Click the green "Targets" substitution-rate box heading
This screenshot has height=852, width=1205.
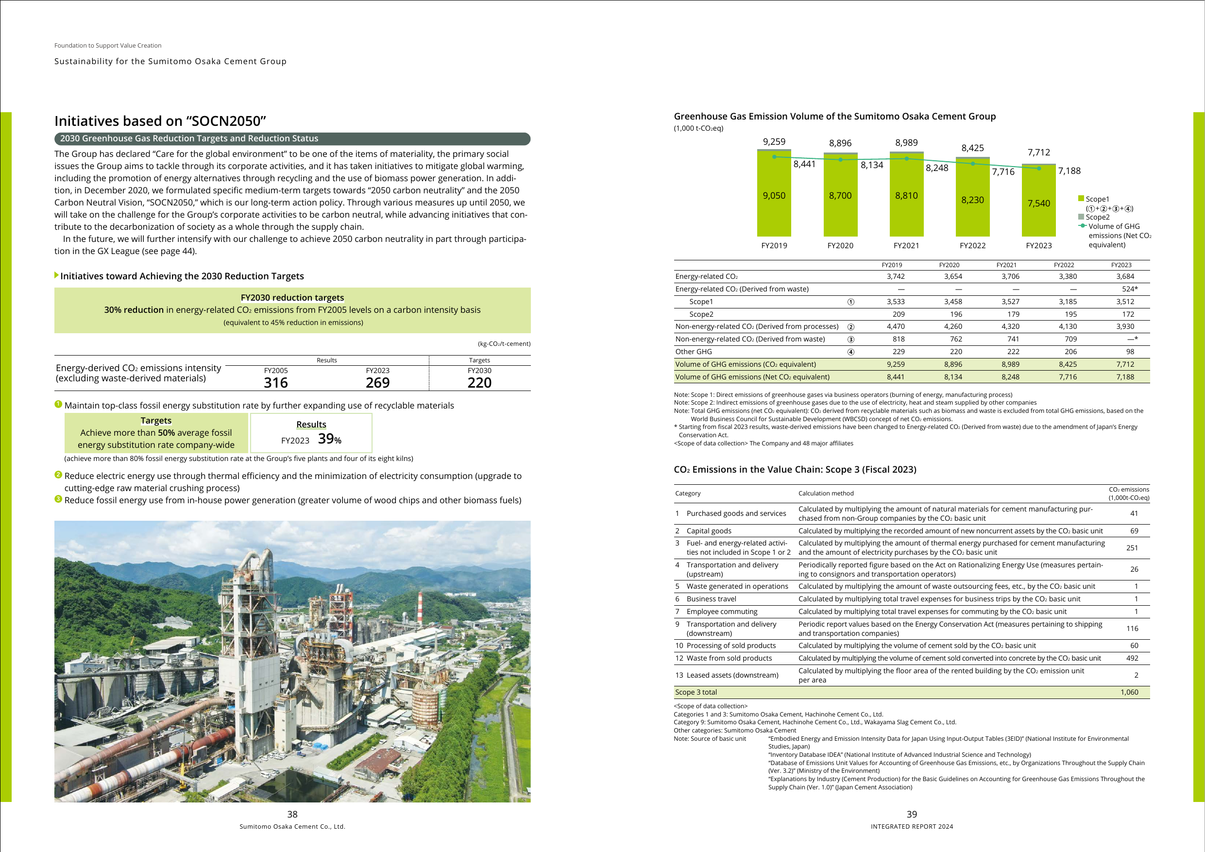156,421
